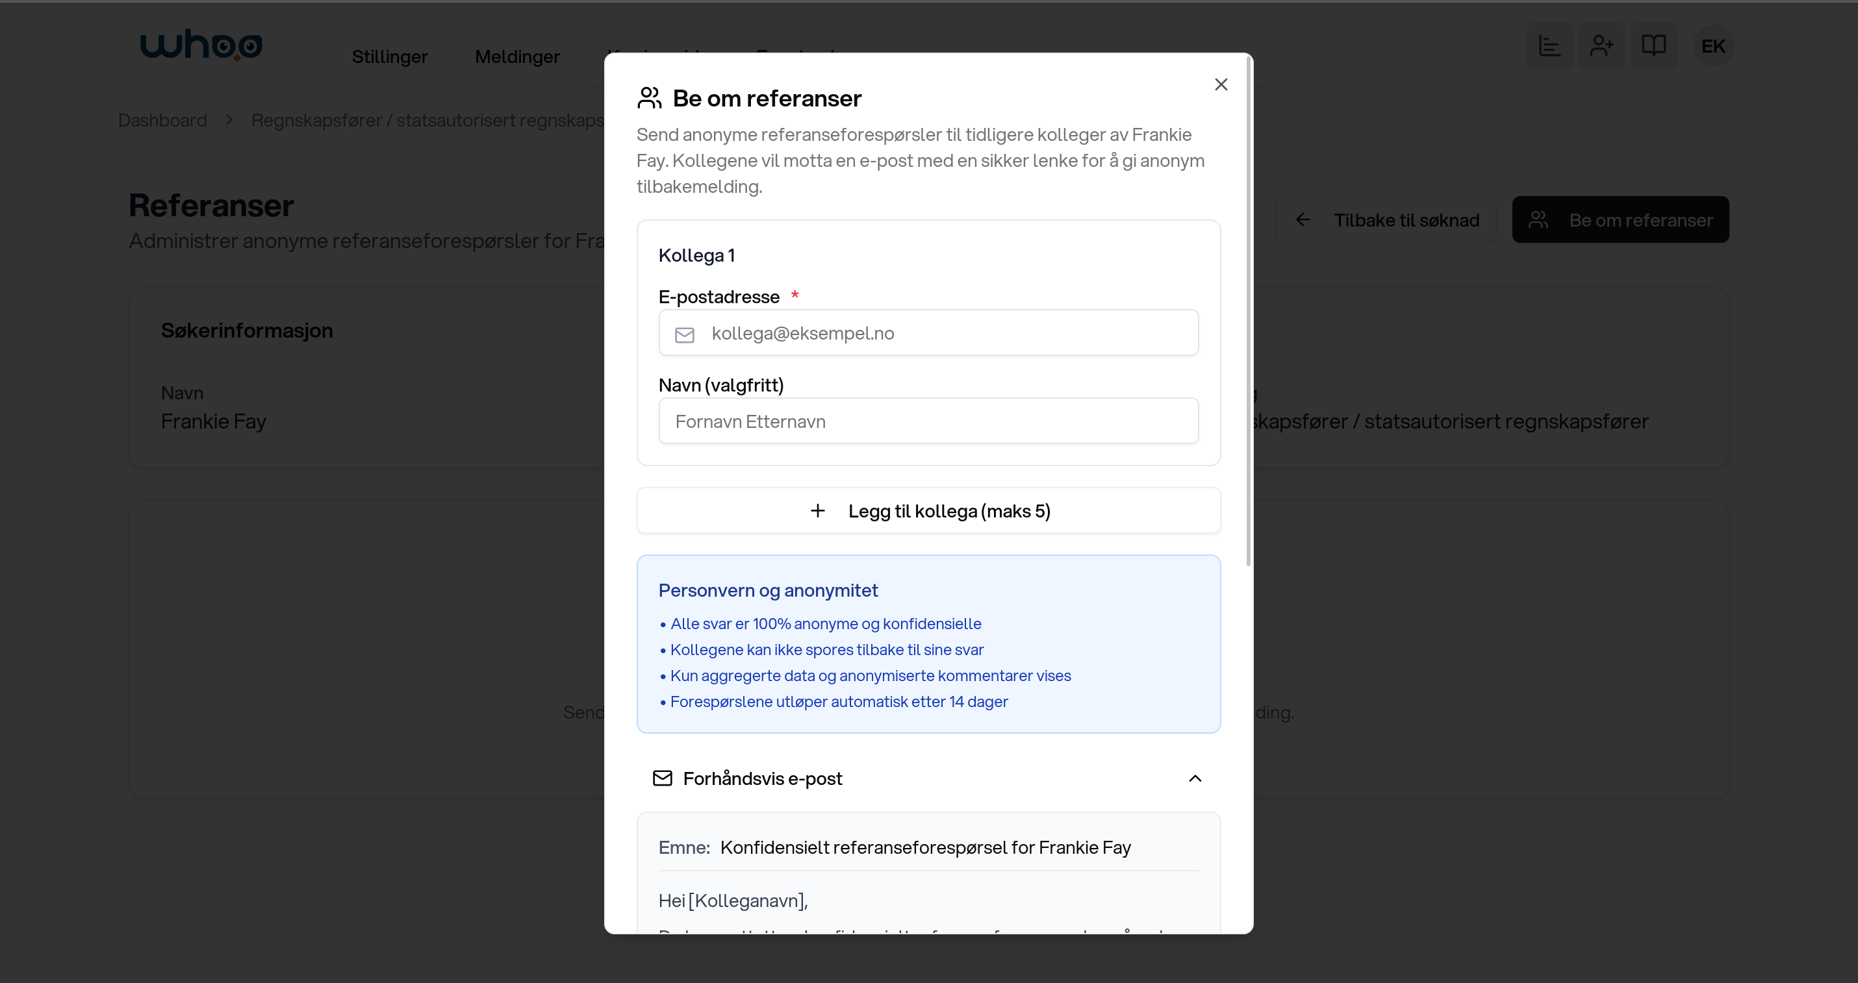
Task: Click the add-person icon in the top bar
Action: [1602, 45]
